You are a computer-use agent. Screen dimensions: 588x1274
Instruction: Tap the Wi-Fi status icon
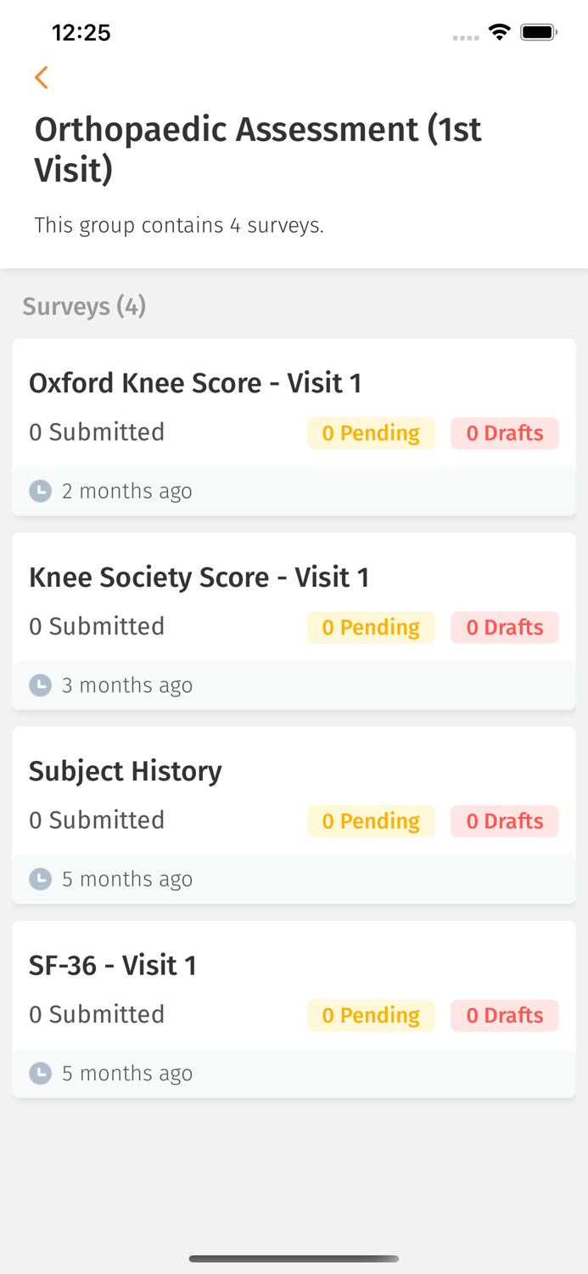tap(500, 32)
